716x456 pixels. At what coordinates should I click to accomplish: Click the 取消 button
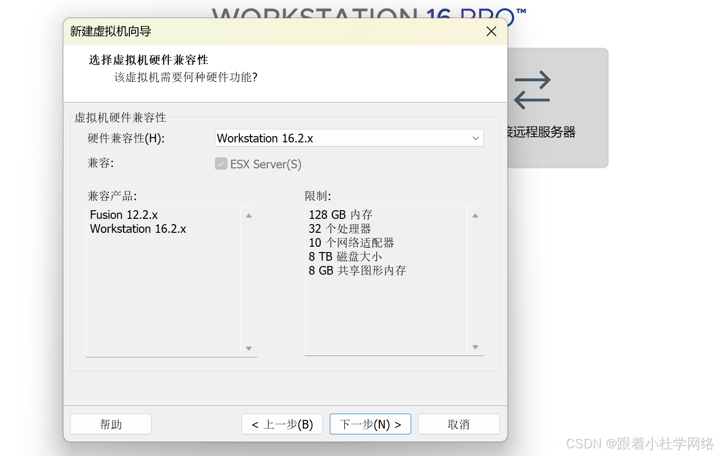[459, 424]
